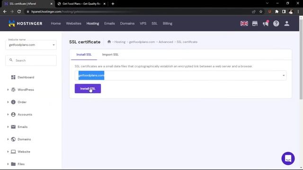Screen dimensions: 303x170
Task: Open the Emails top menu item
Action: 109,24
